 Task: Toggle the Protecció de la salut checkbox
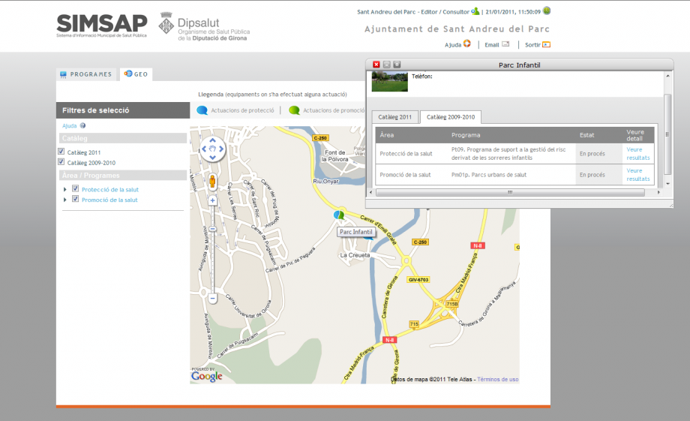(x=75, y=189)
